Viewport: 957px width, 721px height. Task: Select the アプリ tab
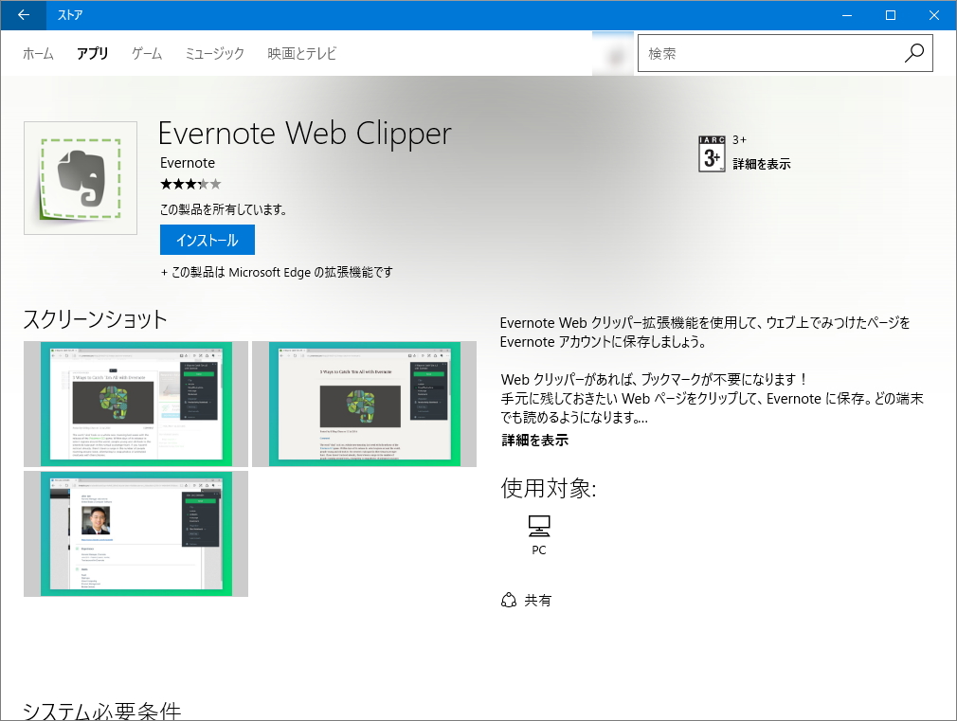click(x=92, y=54)
